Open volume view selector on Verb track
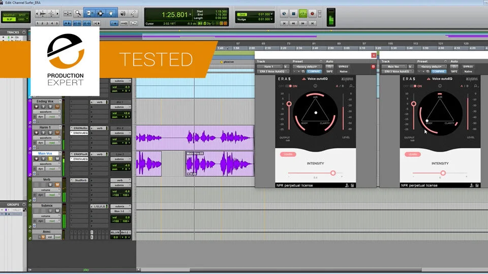Image resolution: width=488 pixels, height=274 pixels. 46,190
